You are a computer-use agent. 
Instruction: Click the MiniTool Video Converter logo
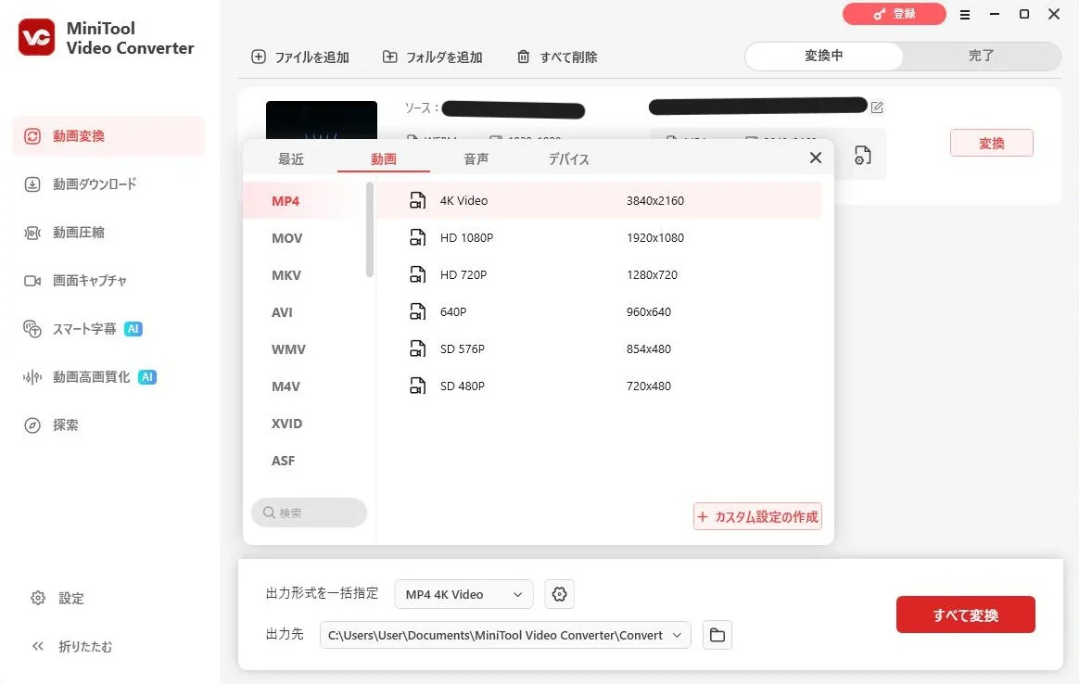pyautogui.click(x=36, y=37)
